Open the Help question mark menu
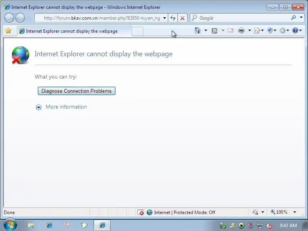The image size is (308, 231). point(297,30)
